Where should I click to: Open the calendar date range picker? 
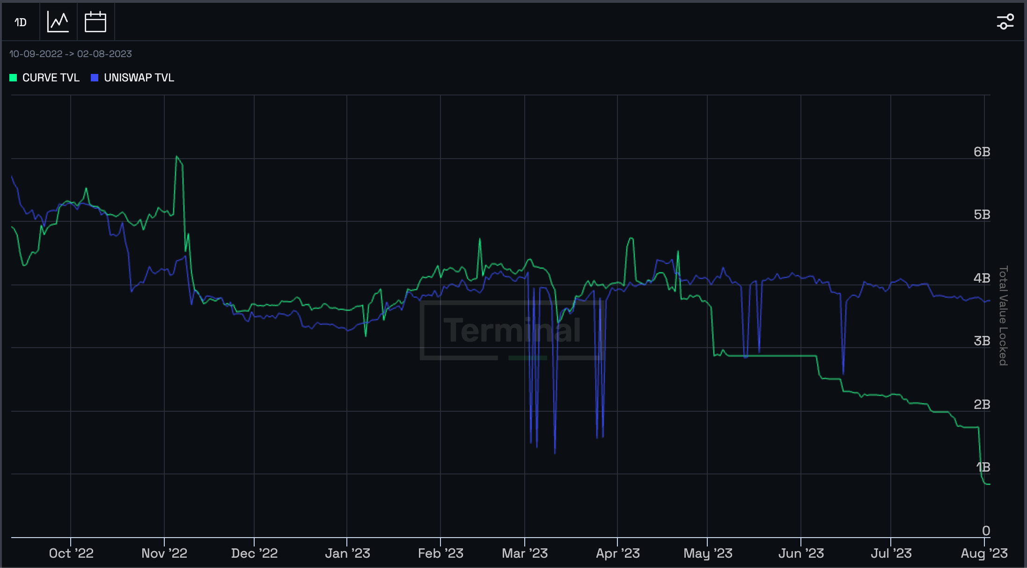click(95, 22)
